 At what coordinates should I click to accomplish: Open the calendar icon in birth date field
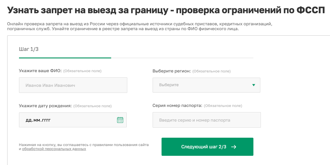(120, 120)
